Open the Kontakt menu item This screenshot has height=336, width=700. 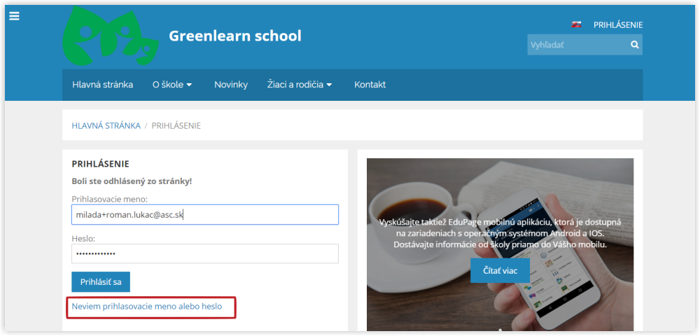tap(370, 84)
